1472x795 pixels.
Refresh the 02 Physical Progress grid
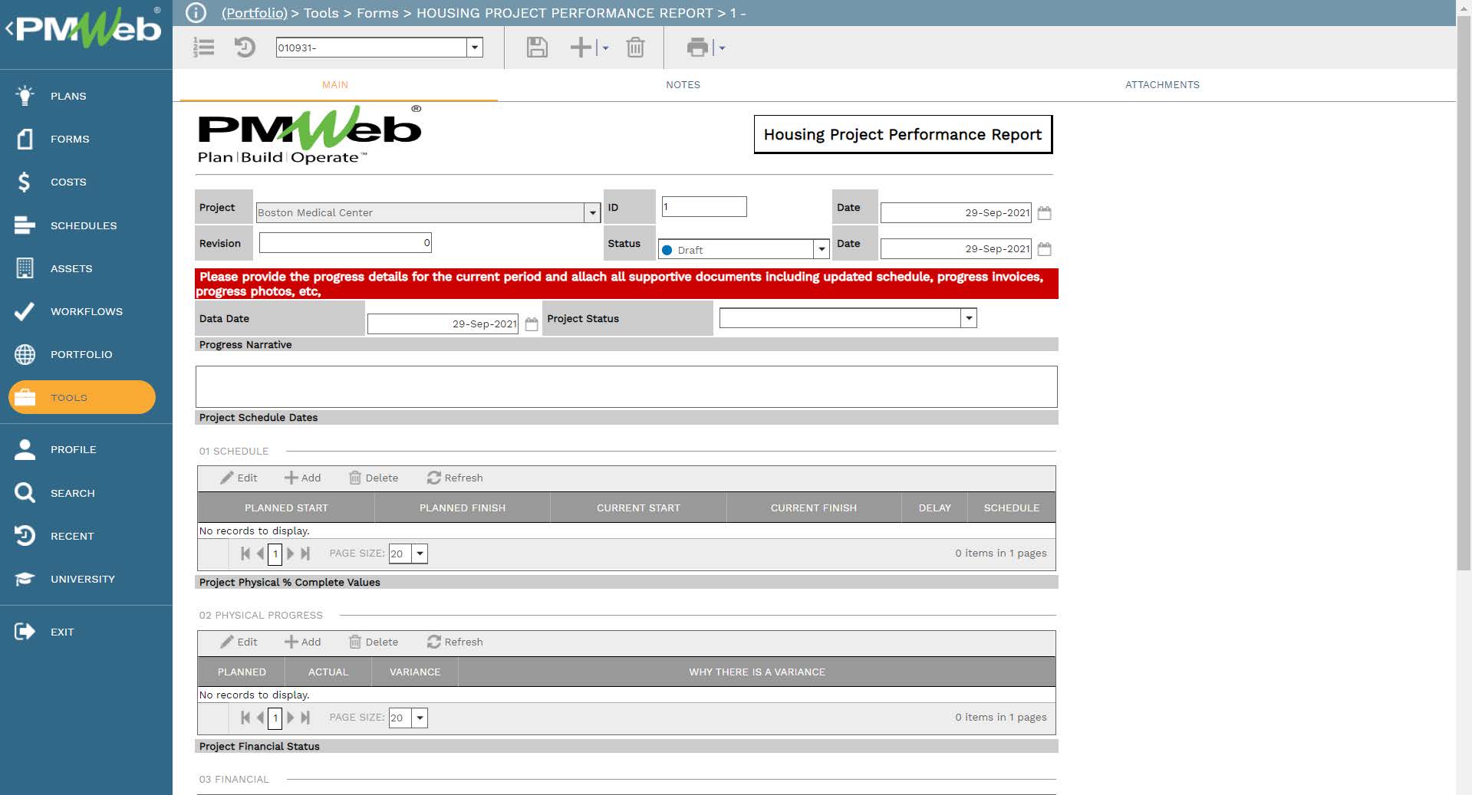(455, 642)
